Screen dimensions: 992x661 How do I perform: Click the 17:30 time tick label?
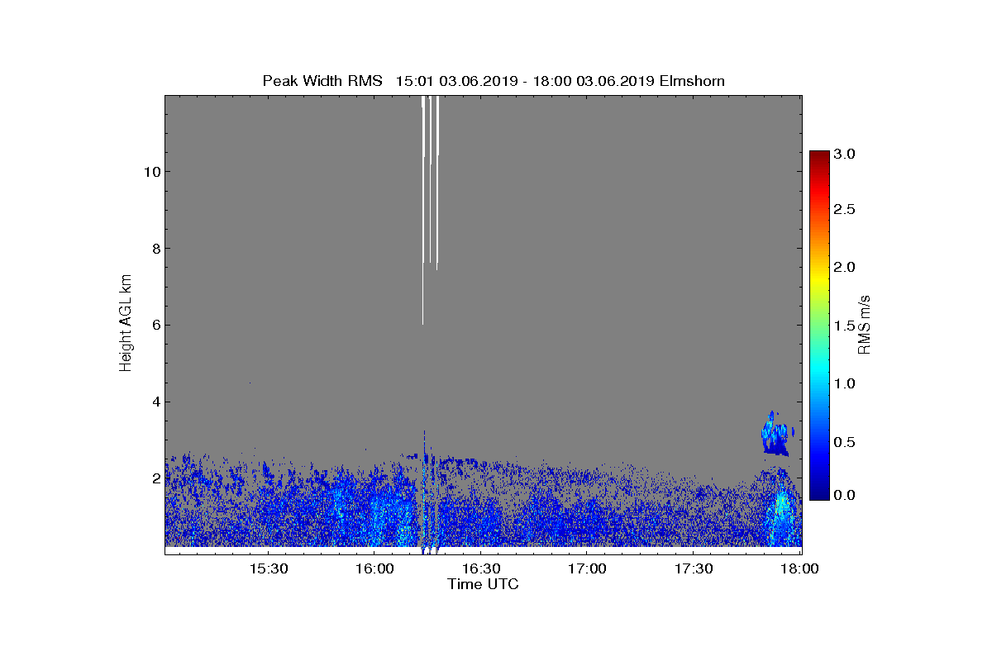coord(694,569)
